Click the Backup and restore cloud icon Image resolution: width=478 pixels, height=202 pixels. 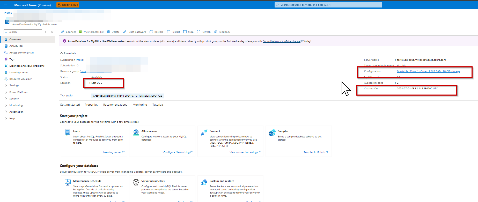pyautogui.click(x=204, y=182)
